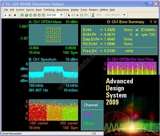The width and height of the screenshot is (160, 136).
Task: Click the 'LTE' status bar cell
Action: 94,133
